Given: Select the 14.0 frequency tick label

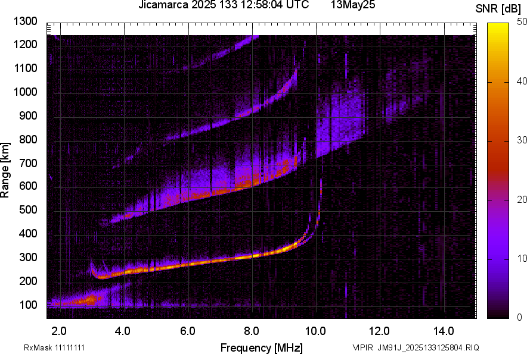Looking at the screenshot, I should (444, 331).
